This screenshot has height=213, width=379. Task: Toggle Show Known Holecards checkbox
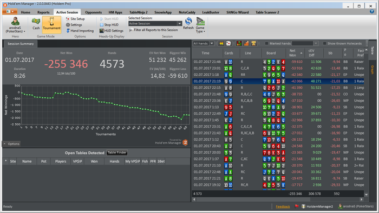coord(325,43)
